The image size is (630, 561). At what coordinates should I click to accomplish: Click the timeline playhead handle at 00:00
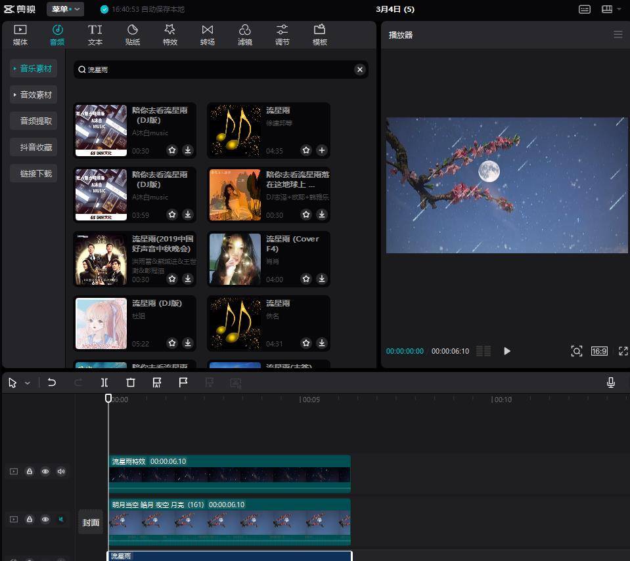click(108, 398)
